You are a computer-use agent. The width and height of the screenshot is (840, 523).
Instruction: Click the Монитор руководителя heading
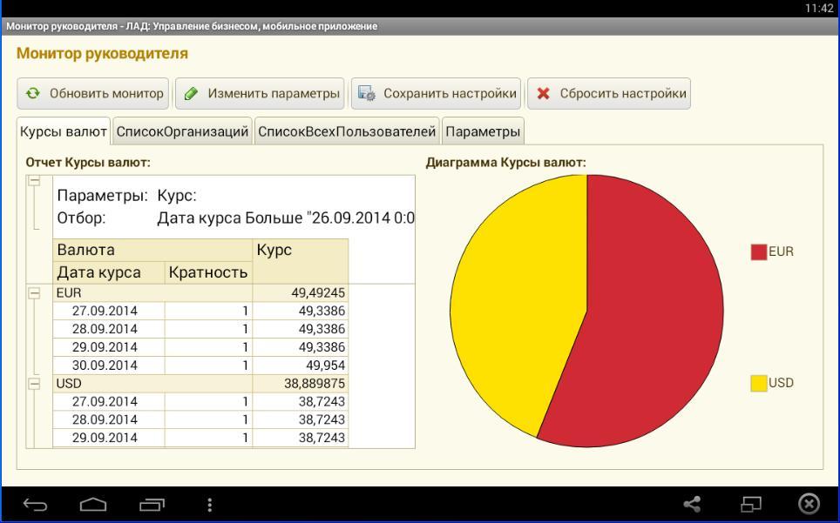(x=102, y=53)
